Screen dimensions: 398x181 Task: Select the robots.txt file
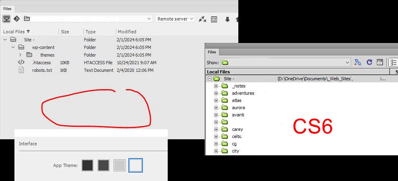[x=42, y=70]
